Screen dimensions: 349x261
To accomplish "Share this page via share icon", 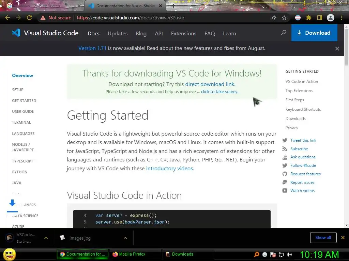I will pyautogui.click(x=273, y=18).
